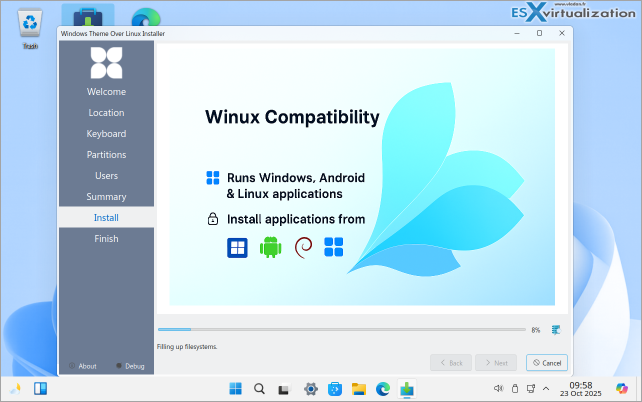Image resolution: width=642 pixels, height=402 pixels.
Task: Launch the Store app from taskbar
Action: [334, 388]
